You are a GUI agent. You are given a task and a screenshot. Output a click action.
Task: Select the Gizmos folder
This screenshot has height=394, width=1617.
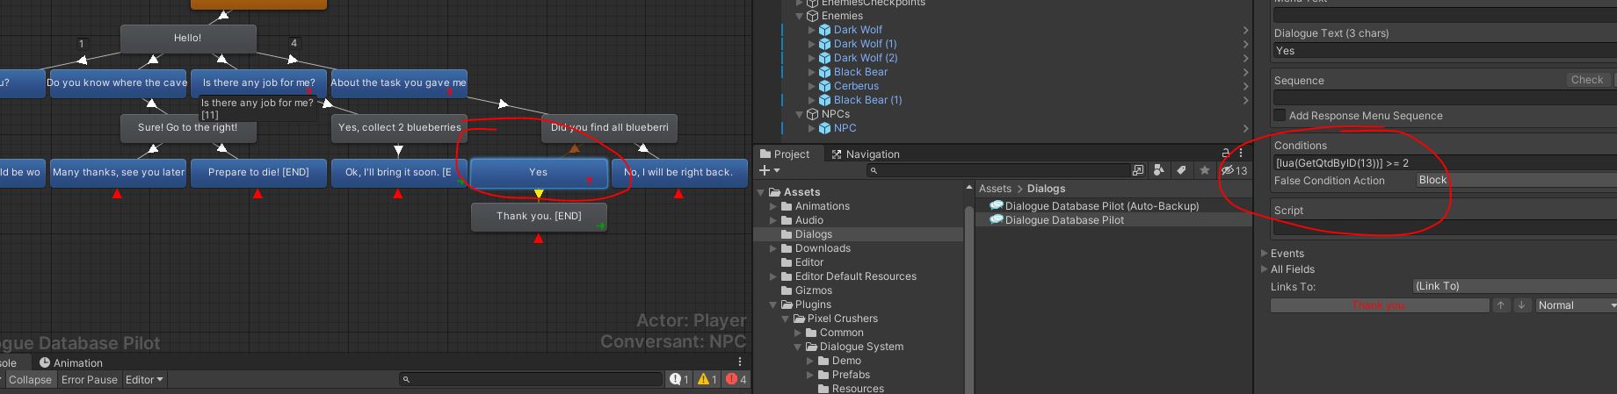(813, 290)
